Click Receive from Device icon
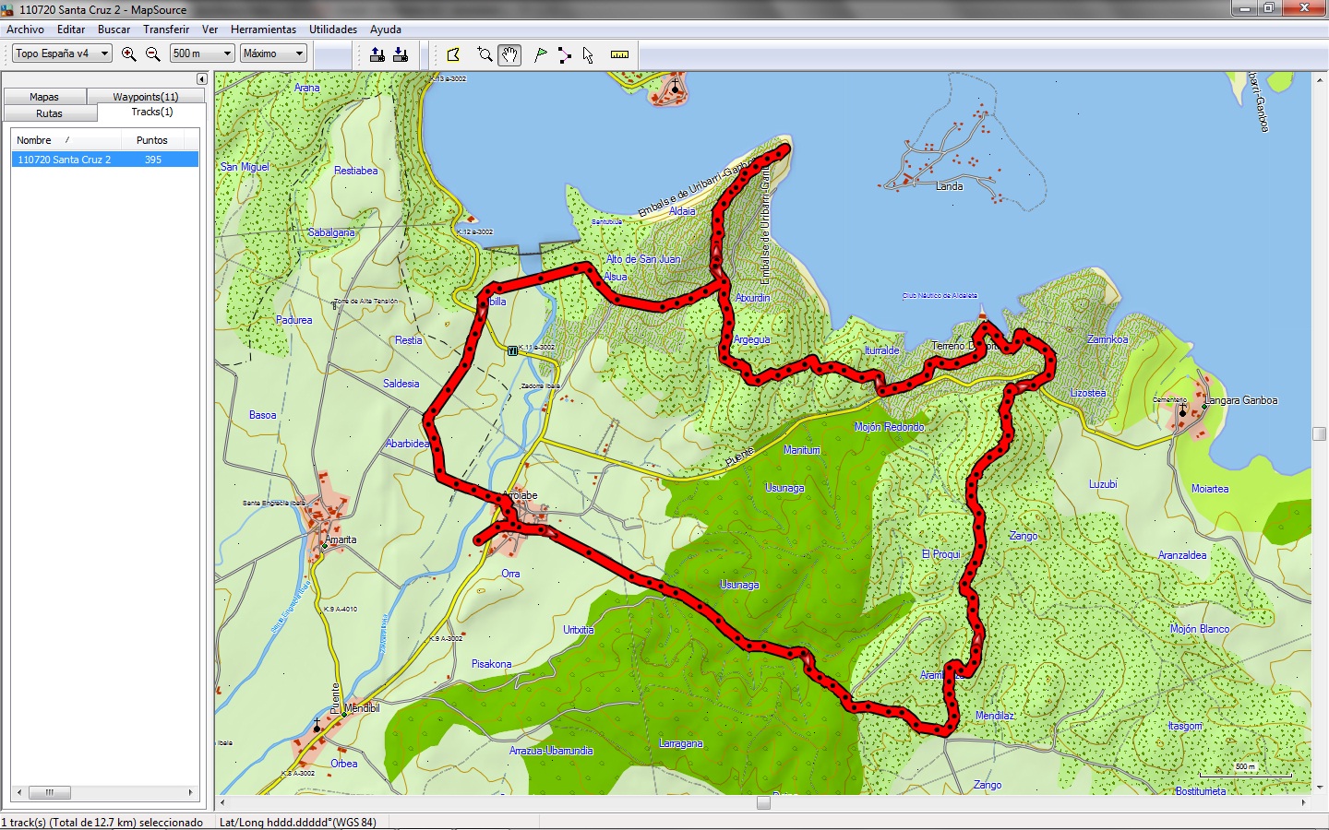 tap(401, 54)
